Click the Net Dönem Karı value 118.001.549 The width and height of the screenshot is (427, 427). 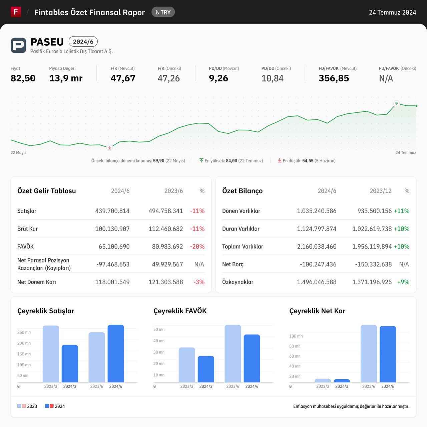pyautogui.click(x=112, y=282)
